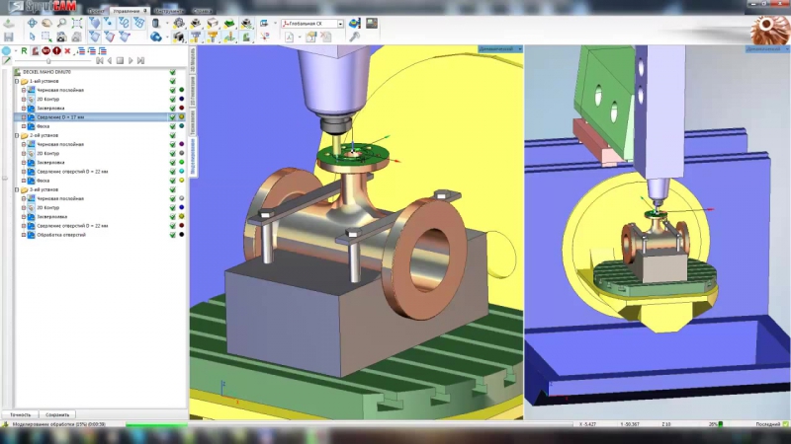Collapse the 3-ий установ folder
Screen dimensions: 791x444
tap(17, 189)
